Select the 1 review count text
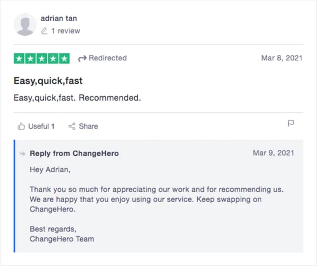 pyautogui.click(x=66, y=31)
